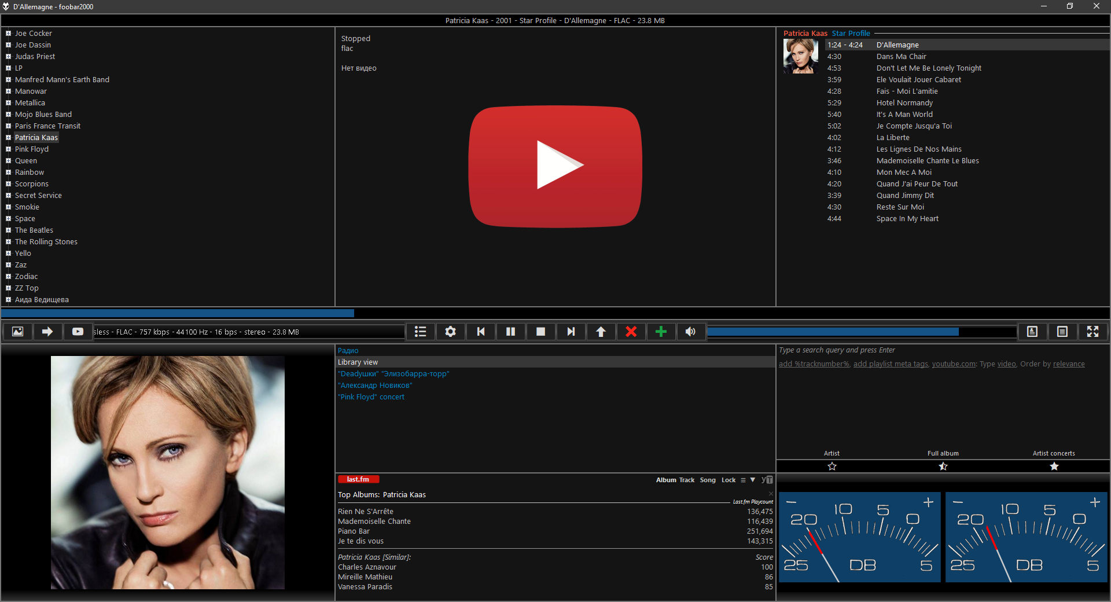
Task: Click the red X remove button
Action: [631, 332]
